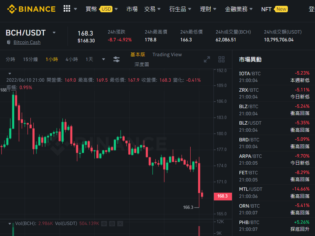315x236 pixels.
Task: Open ZRX/BTC market mover row
Action: point(274,93)
